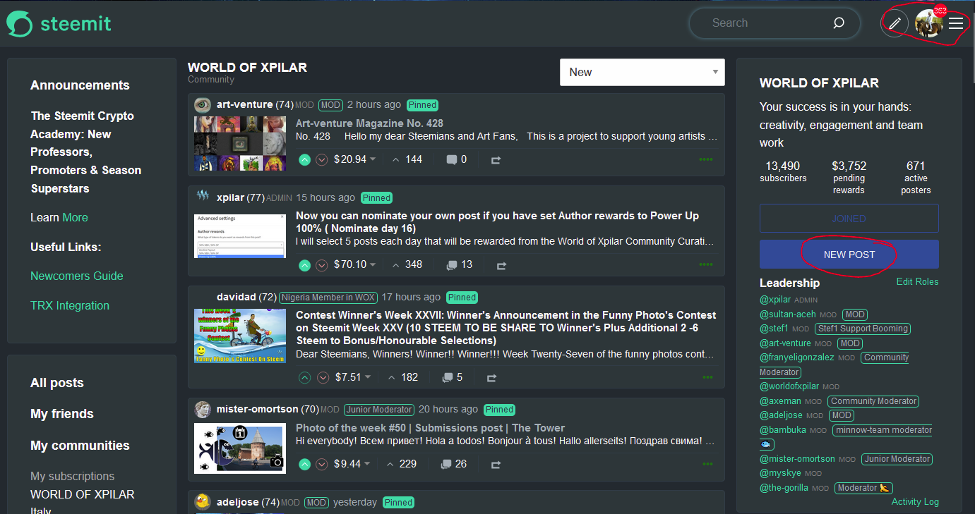975x514 pixels.
Task: Expand the $20.94 payout details
Action: (355, 159)
